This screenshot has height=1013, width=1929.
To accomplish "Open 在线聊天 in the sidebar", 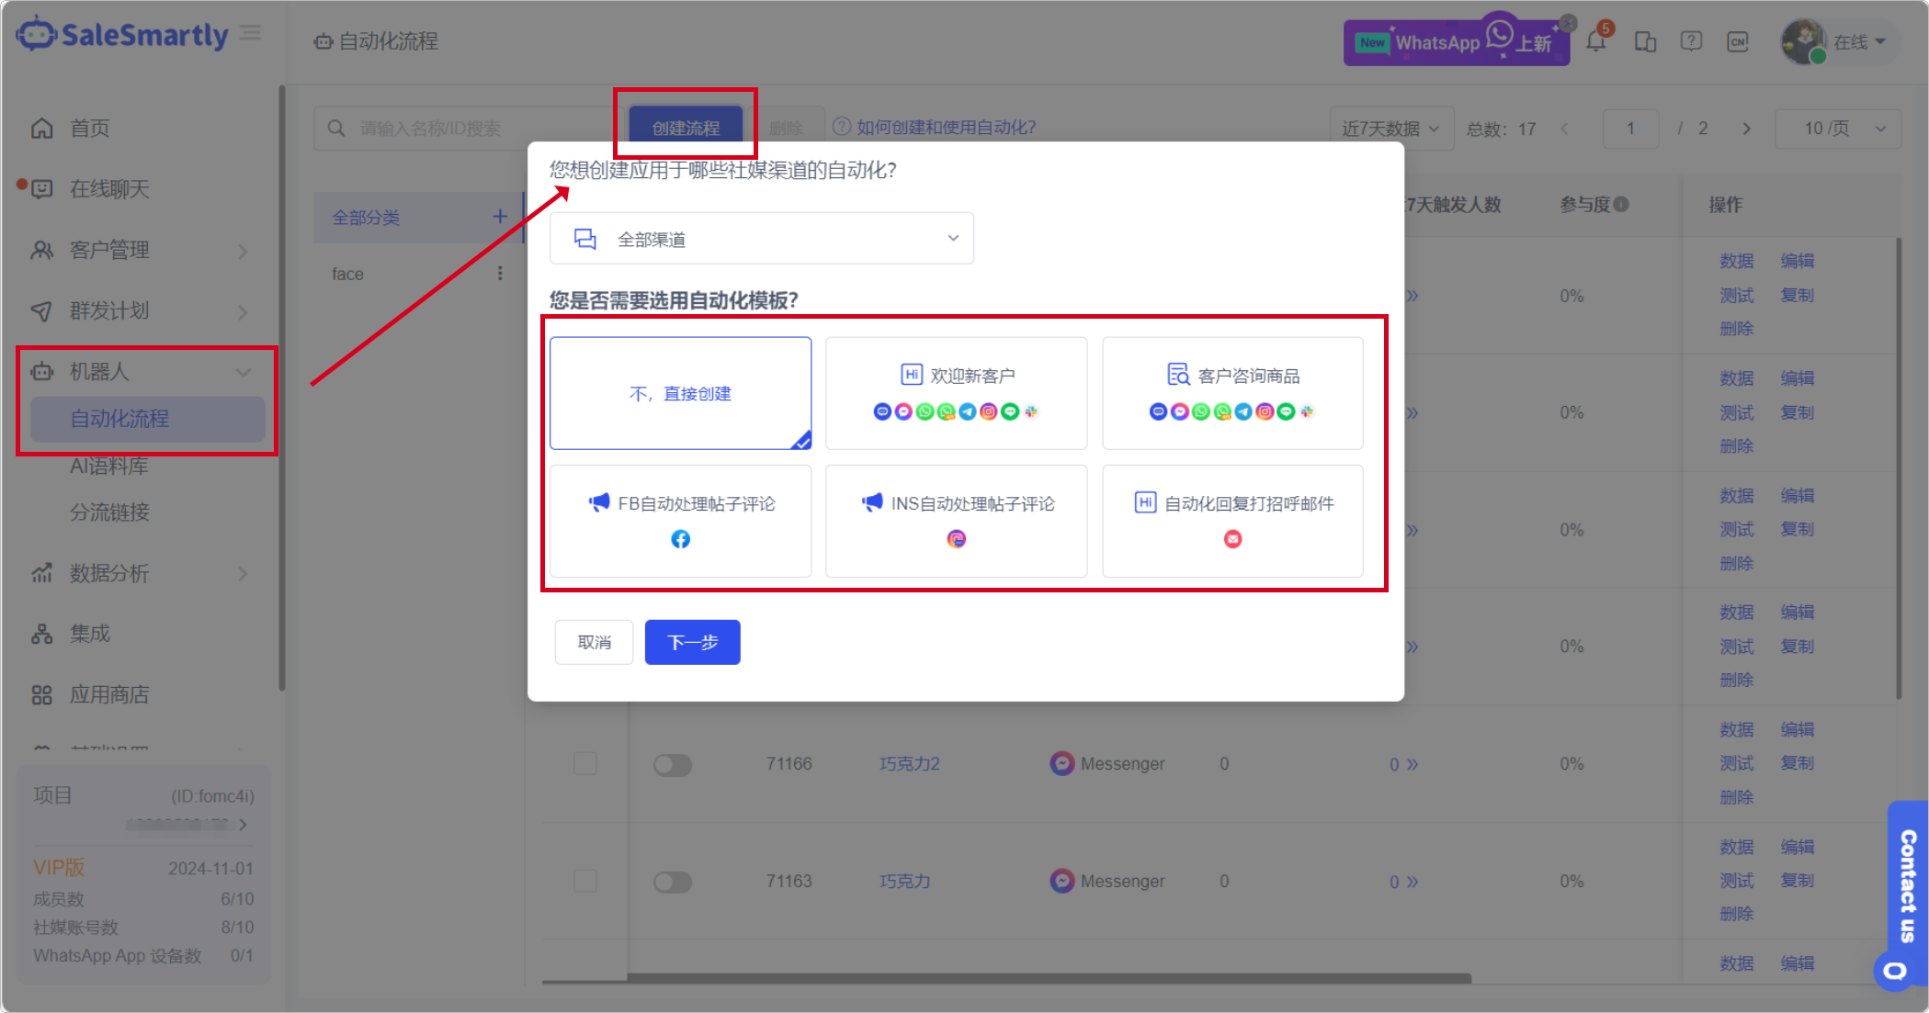I will (109, 189).
